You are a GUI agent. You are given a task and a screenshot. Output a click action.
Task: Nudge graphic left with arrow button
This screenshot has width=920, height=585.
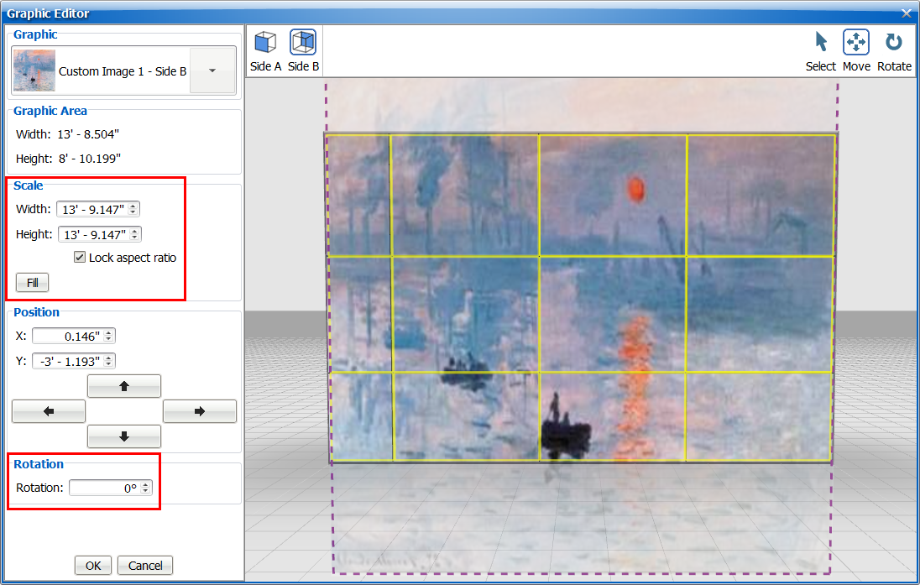point(49,411)
